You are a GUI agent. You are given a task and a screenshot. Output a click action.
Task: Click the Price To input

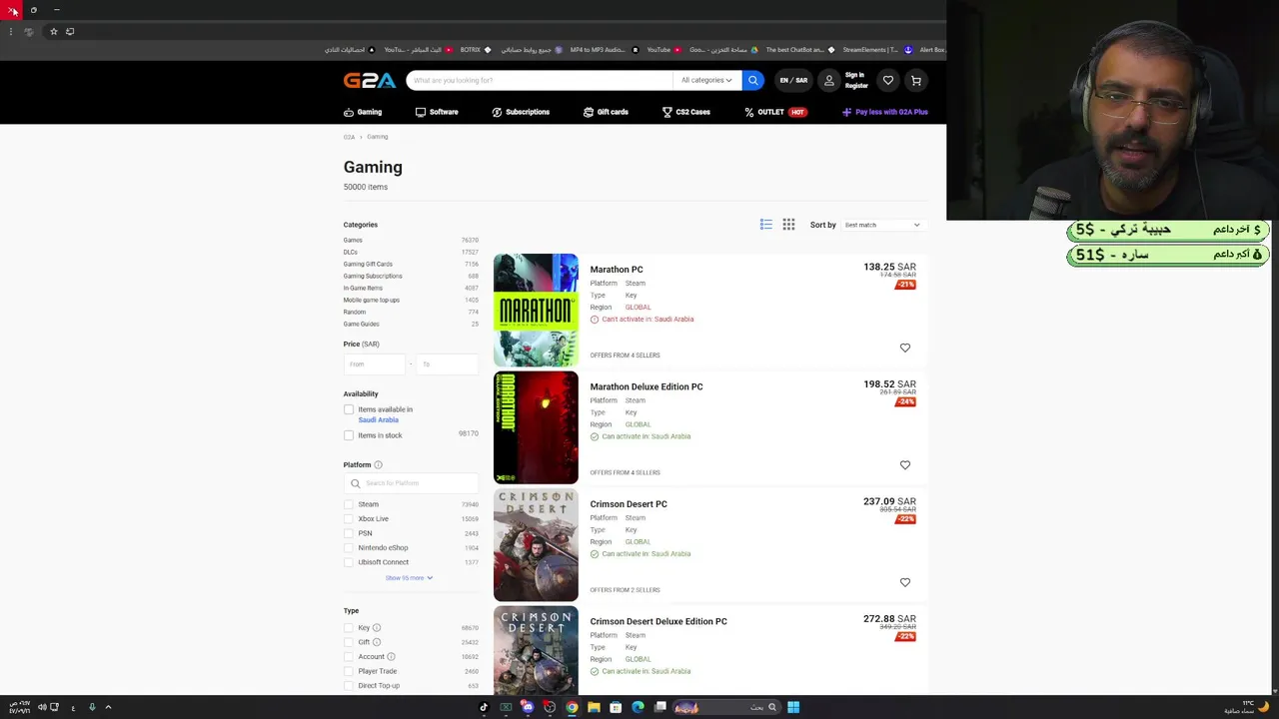[447, 364]
